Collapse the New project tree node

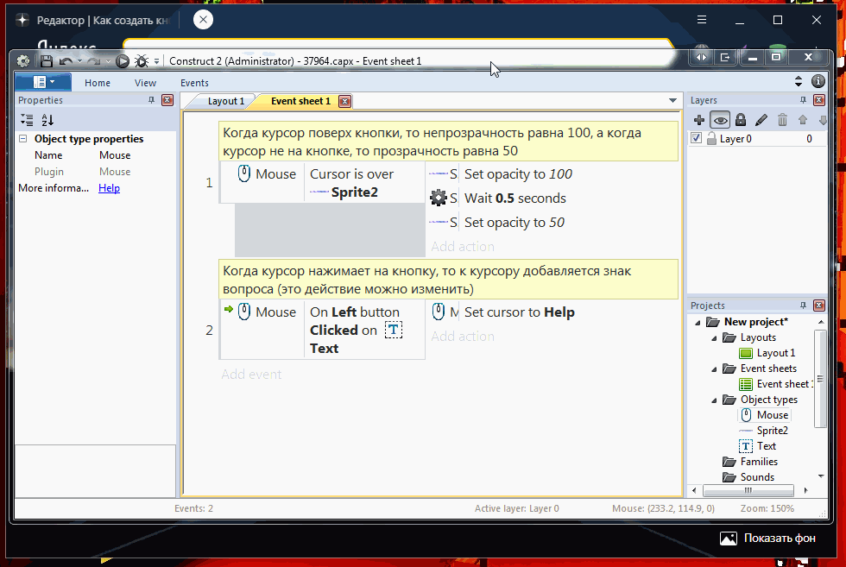pos(698,322)
